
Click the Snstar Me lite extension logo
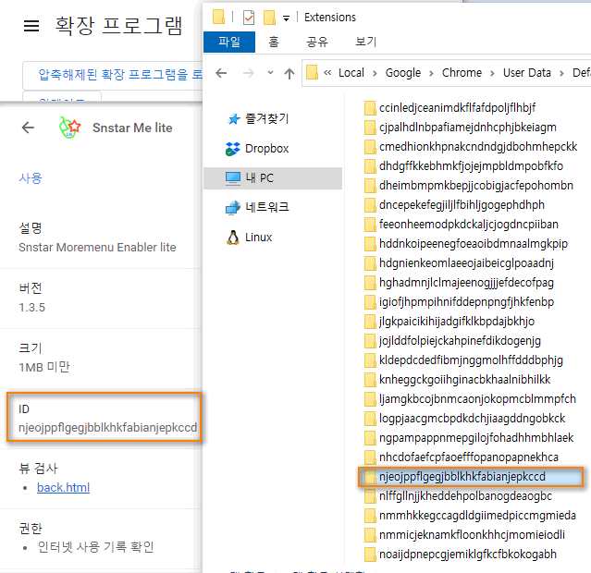(69, 128)
